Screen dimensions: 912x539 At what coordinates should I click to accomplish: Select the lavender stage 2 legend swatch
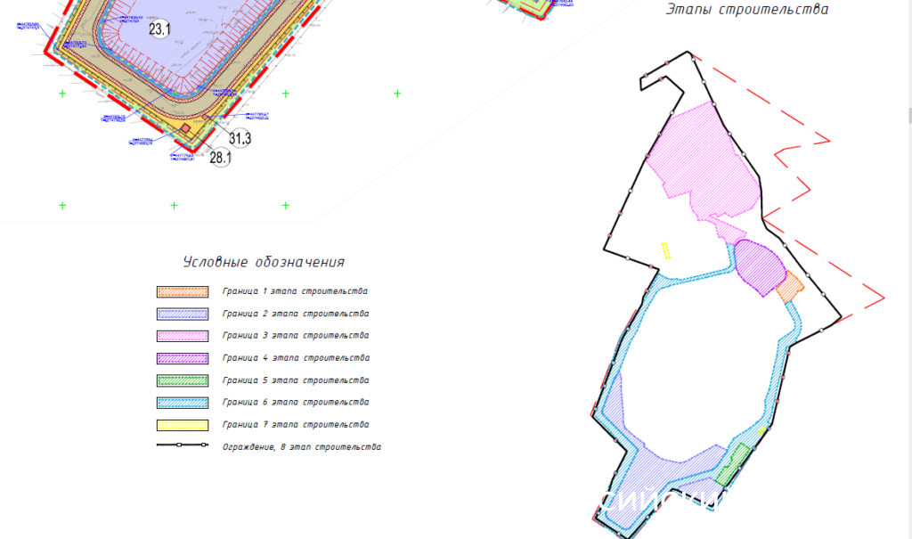(x=182, y=314)
